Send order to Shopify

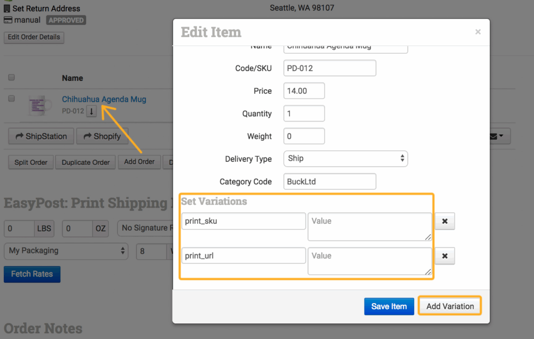click(x=102, y=136)
